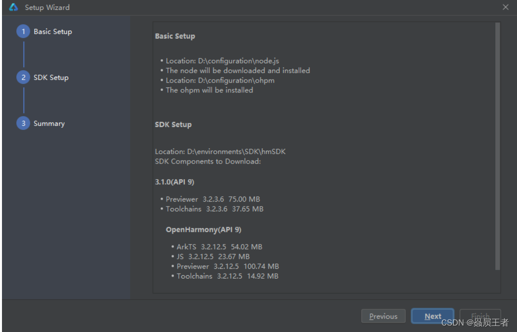This screenshot has width=517, height=332.
Task: Click the DevEco Studio logo icon
Action: [13, 7]
